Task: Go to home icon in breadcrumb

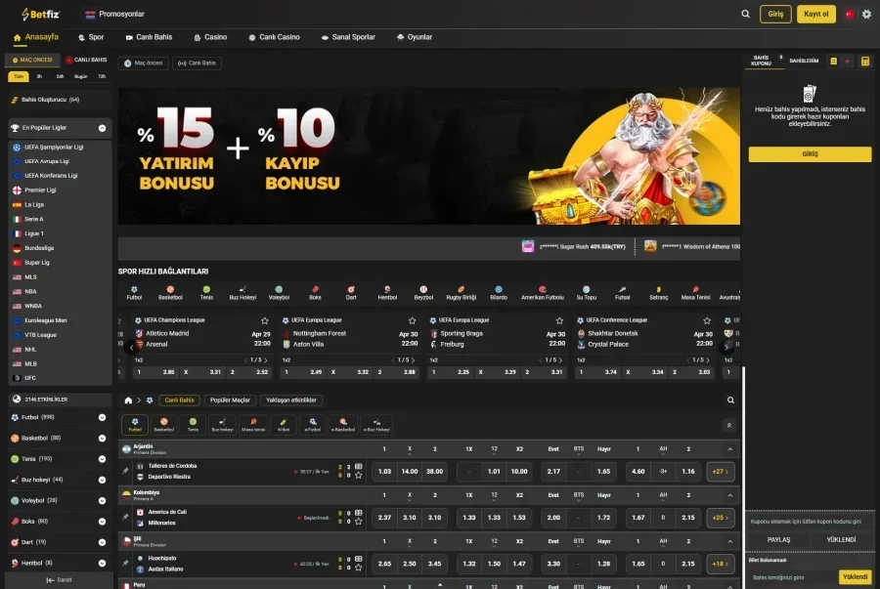Action: [x=128, y=400]
